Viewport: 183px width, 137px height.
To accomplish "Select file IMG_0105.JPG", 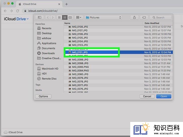I will (x=118, y=38).
